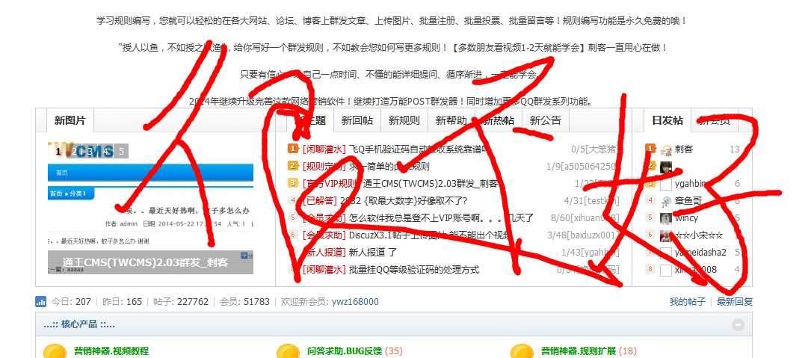Open user 章鱼哥's profile name
Viewport: 808px width, 358px height.
point(688,201)
